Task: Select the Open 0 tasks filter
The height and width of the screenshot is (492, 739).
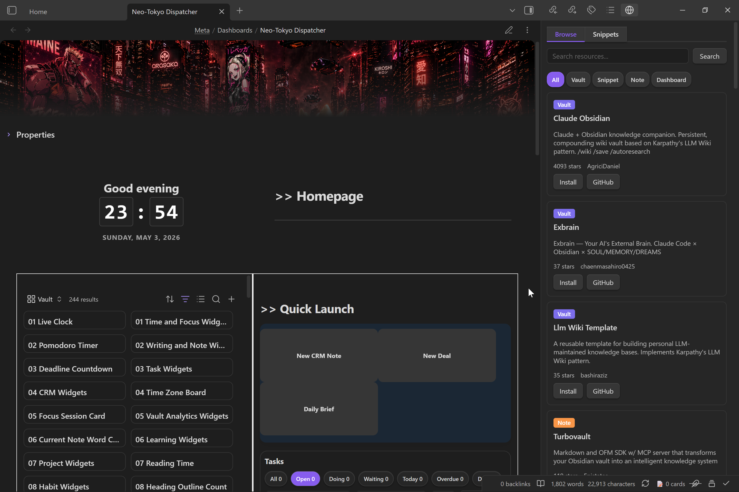Action: pos(305,479)
